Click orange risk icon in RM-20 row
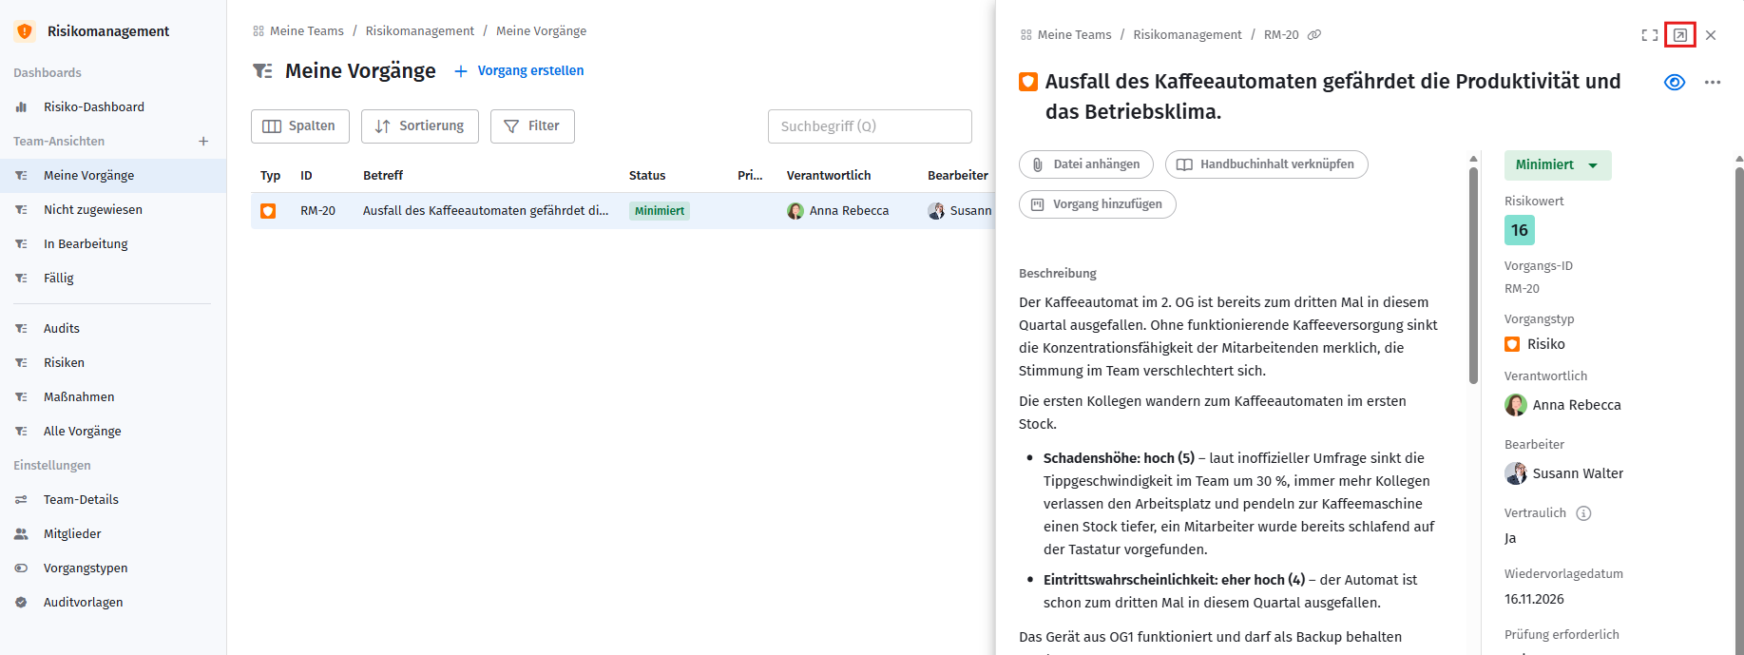 [268, 211]
